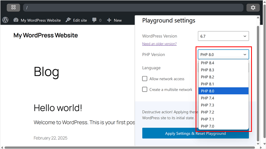
Task: Click Need an older version link
Action: [159, 44]
